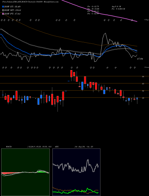This screenshot has width=149, height=196.
Task: Click the 'Pre V: 0.001 M' volume text
Action: click(118, 9)
